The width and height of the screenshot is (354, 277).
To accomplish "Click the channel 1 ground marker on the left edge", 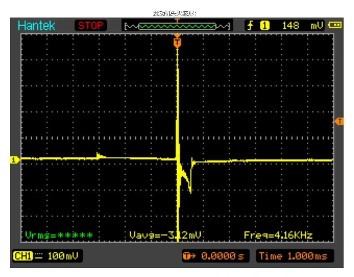I will point(15,160).
